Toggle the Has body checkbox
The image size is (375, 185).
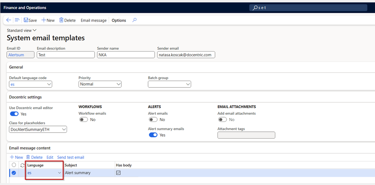[x=118, y=173]
